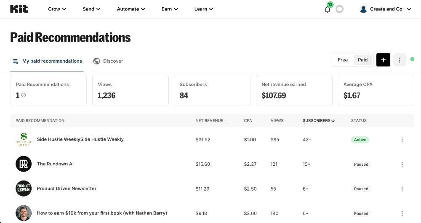This screenshot has height=223, width=421.
Task: Open the three-dot menu for The Rundown AI
Action: click(402, 164)
